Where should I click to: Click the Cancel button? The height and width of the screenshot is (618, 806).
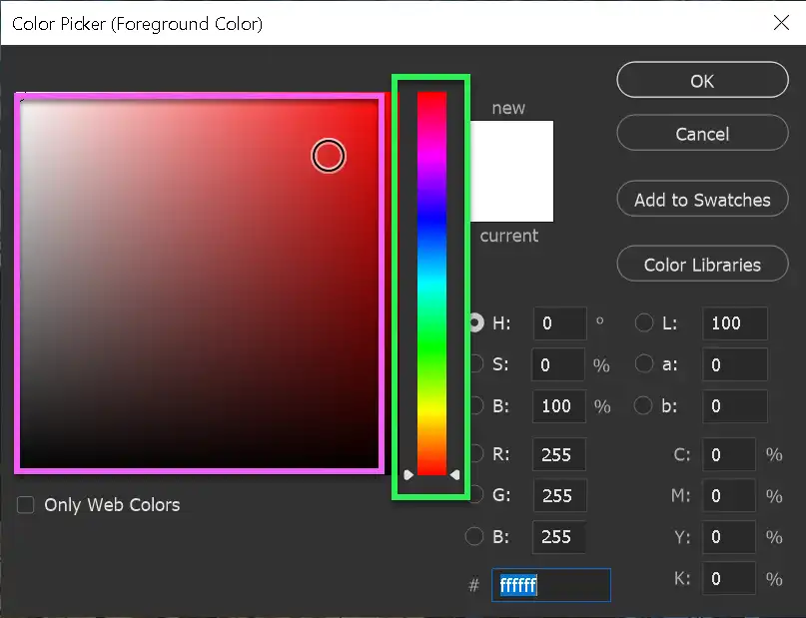pyautogui.click(x=702, y=133)
